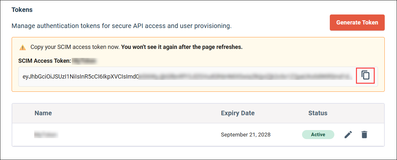Image resolution: width=397 pixels, height=160 pixels.
Task: Click the 'Manage authentication tokens' description text
Action: pyautogui.click(x=97, y=26)
